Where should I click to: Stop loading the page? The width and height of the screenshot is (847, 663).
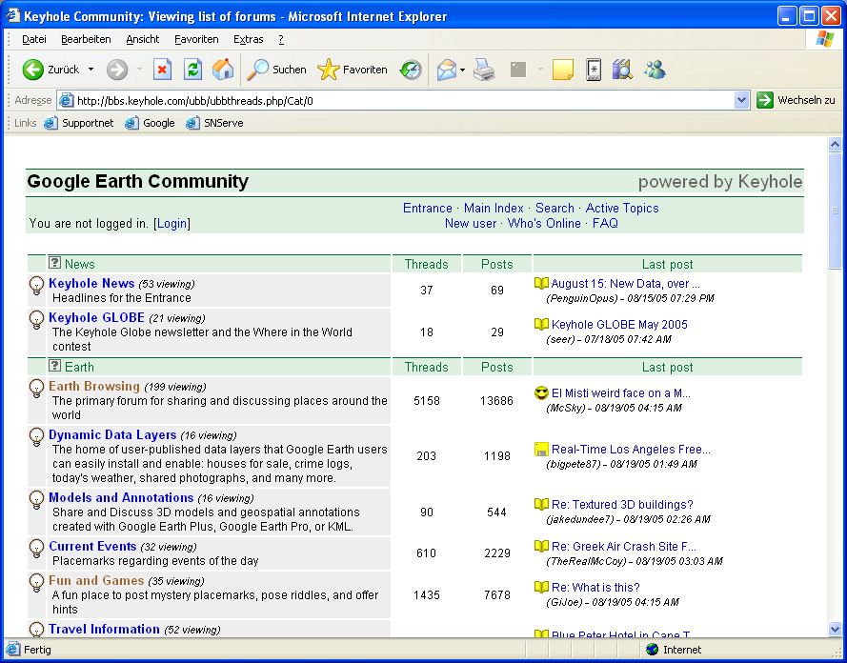click(x=162, y=70)
